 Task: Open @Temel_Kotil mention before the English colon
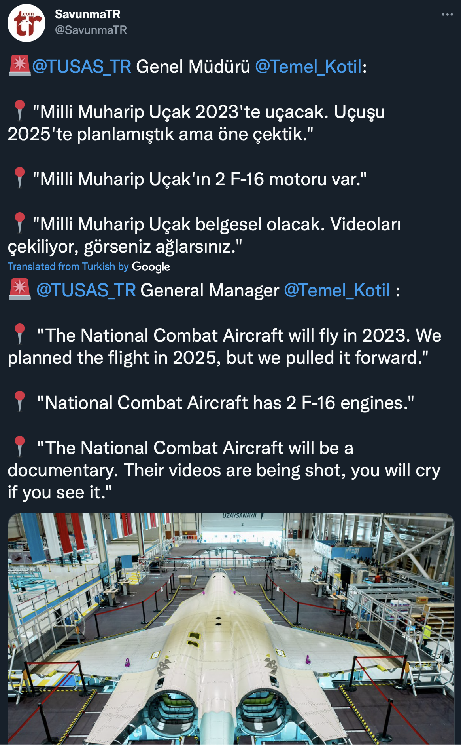337,290
